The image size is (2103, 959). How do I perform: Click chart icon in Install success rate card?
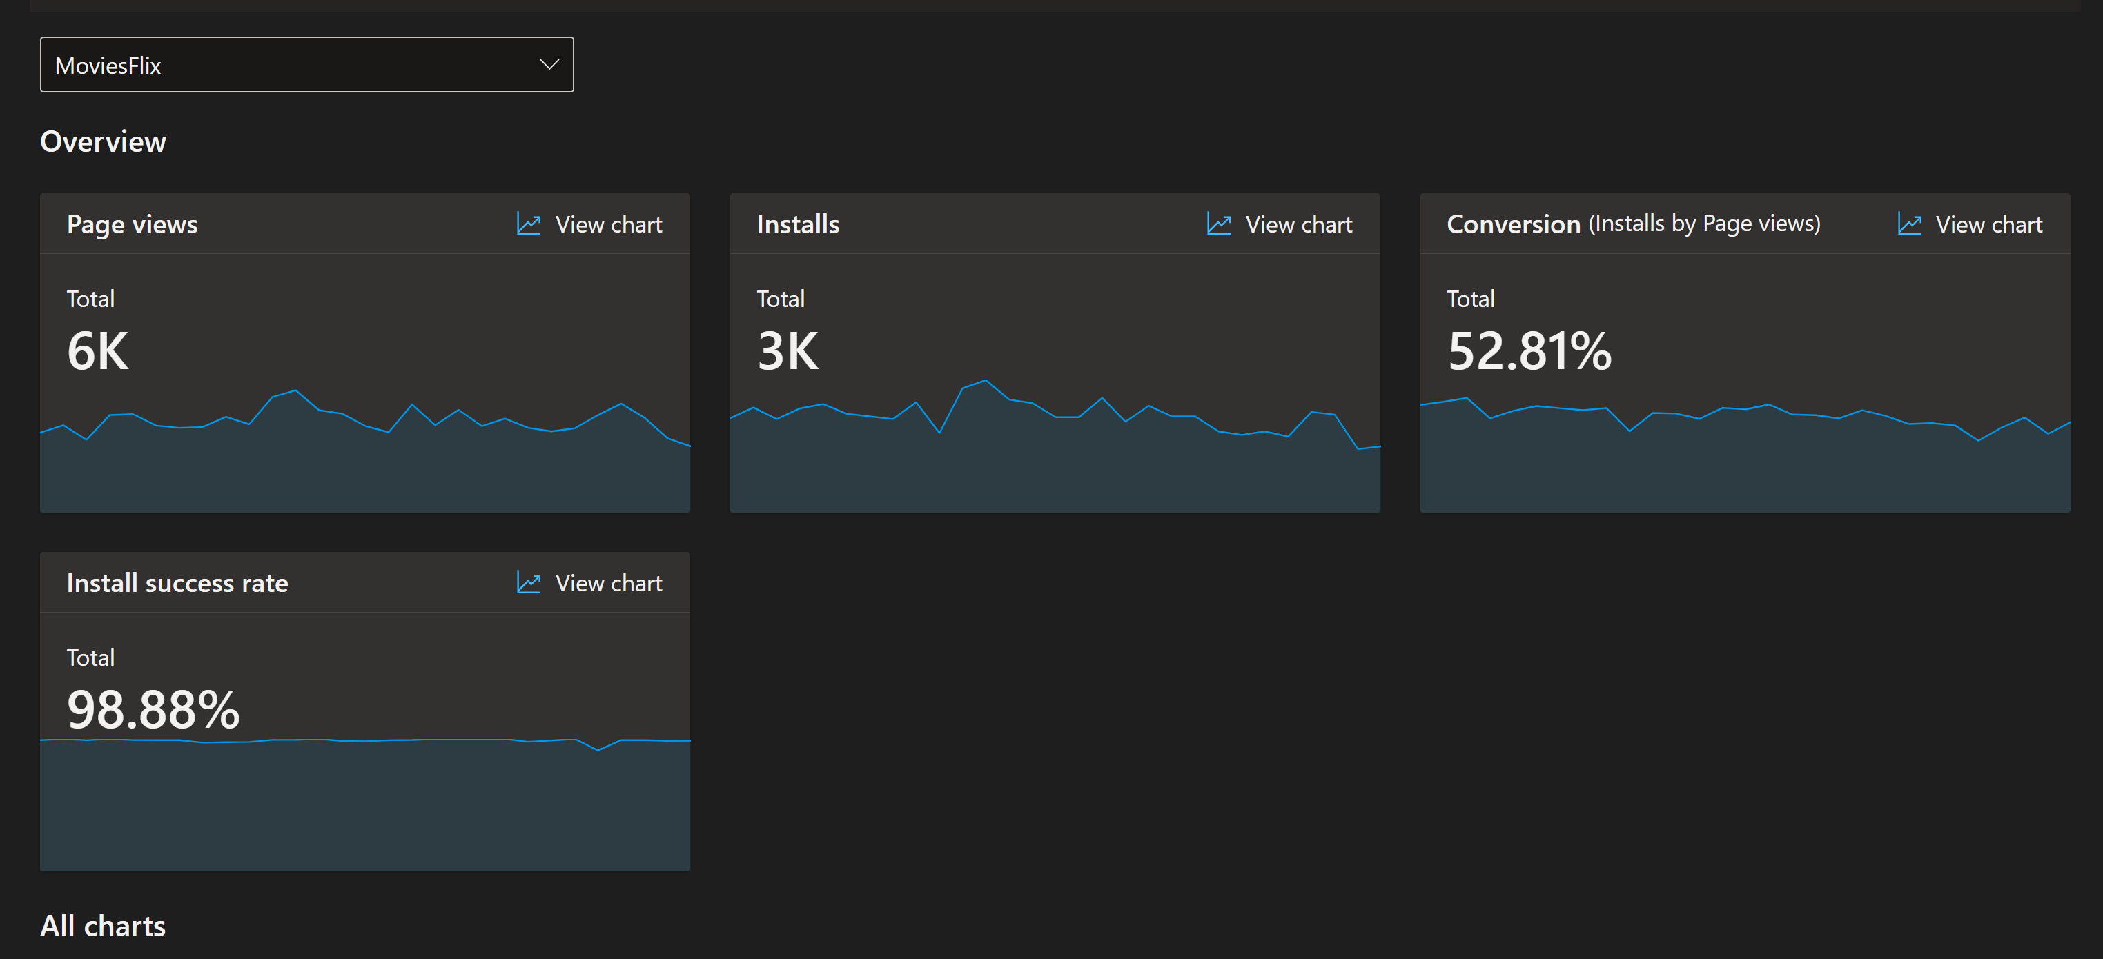tap(528, 583)
